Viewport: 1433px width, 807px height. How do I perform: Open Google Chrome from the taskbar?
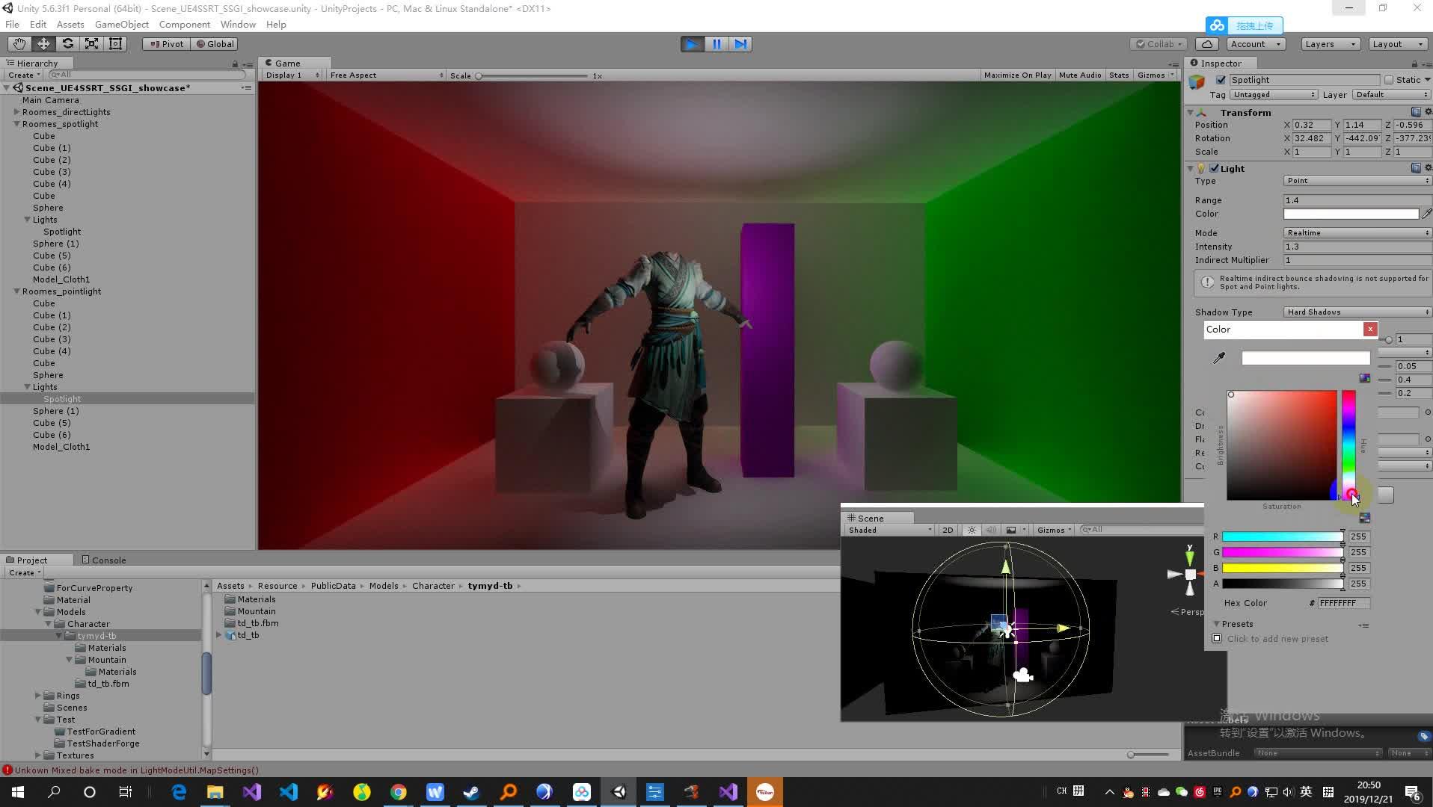[x=398, y=791]
